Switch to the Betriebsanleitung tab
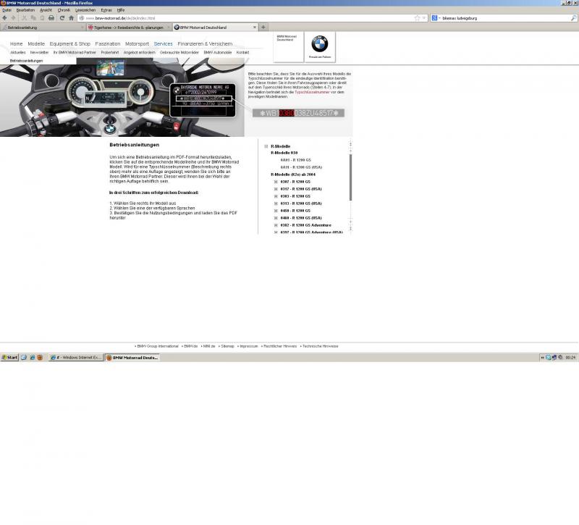 [x=43, y=28]
